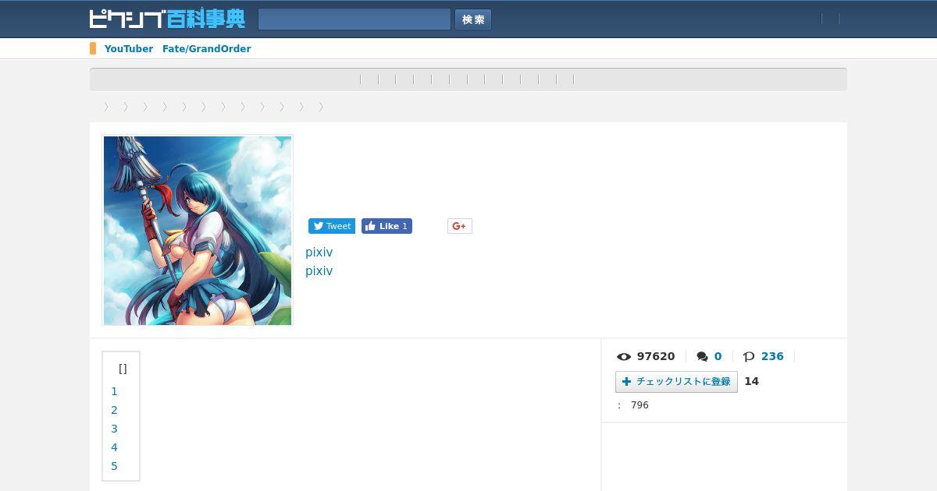Jump to table of contents section 3

tap(114, 429)
